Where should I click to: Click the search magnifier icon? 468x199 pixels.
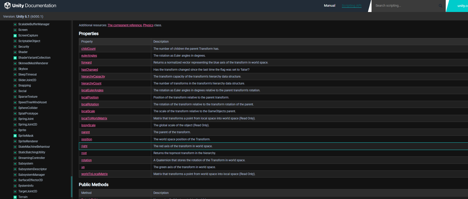click(440, 6)
